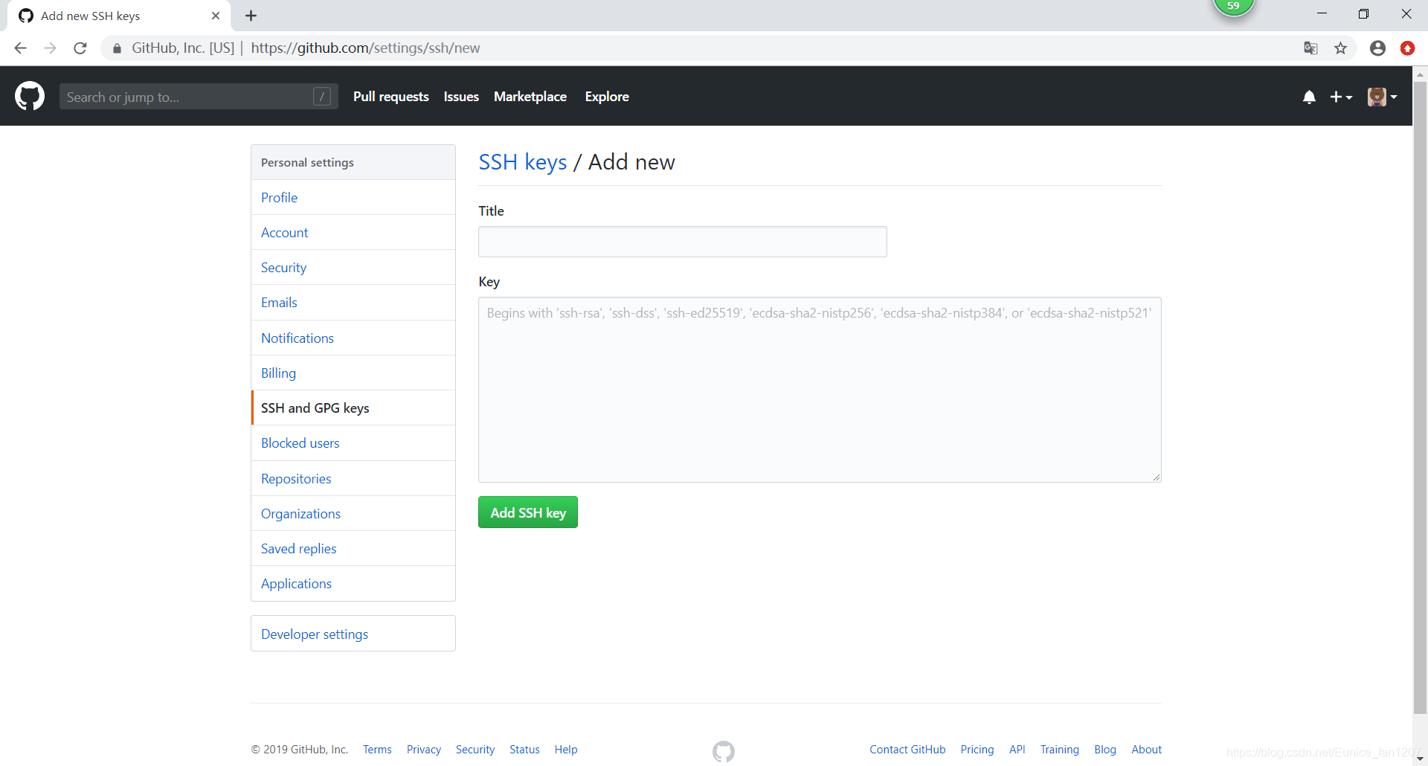
Task: Click the Key textarea resize handle
Action: 1156,477
